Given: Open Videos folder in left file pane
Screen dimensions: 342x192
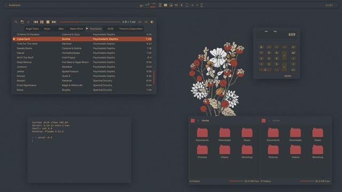Looking at the screenshot, I should click(x=224, y=151).
